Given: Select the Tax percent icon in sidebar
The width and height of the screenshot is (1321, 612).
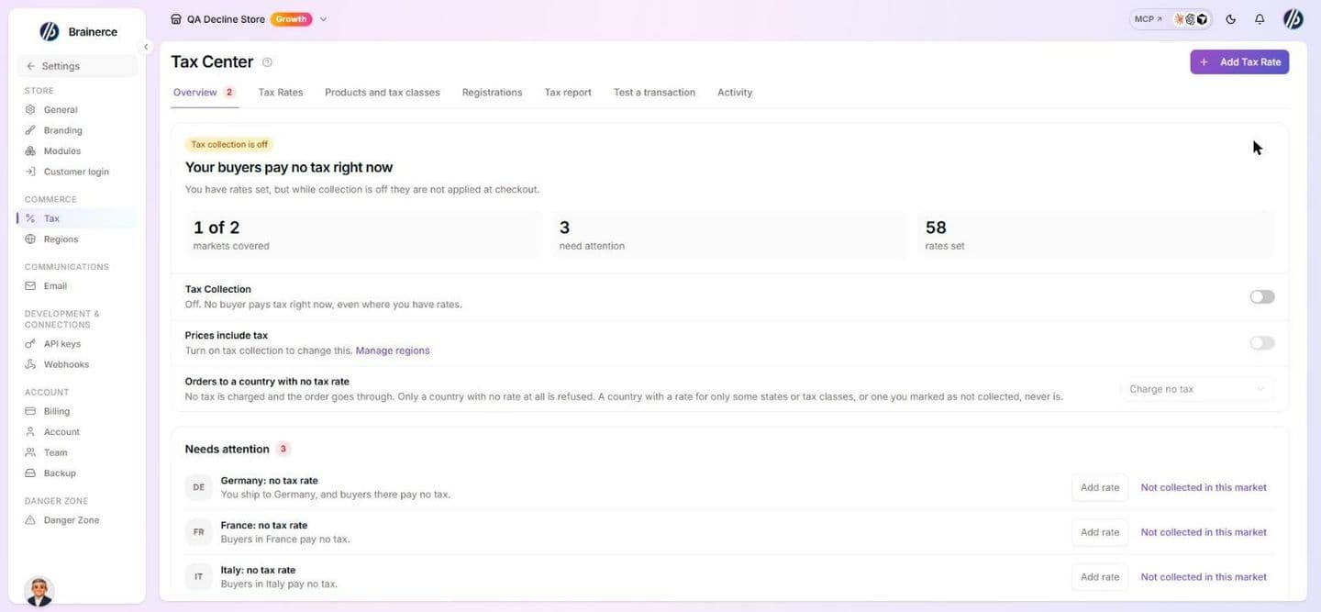Looking at the screenshot, I should coord(30,218).
